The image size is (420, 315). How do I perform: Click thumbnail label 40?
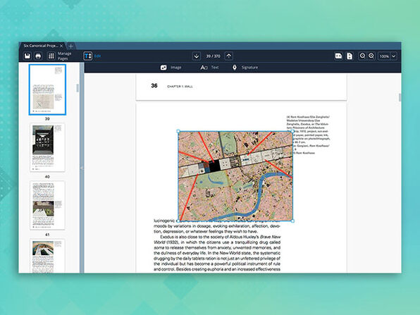click(47, 176)
